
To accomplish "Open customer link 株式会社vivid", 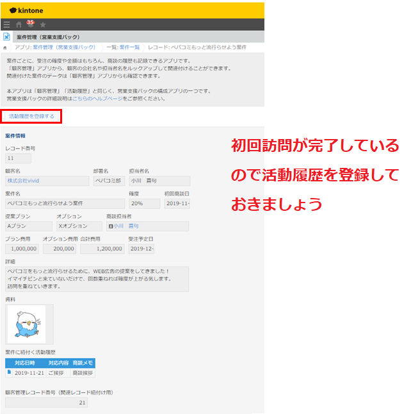I will [x=23, y=181].
